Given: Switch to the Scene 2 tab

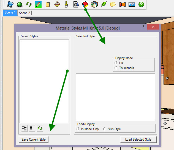Looking at the screenshot, I should coord(25,13).
